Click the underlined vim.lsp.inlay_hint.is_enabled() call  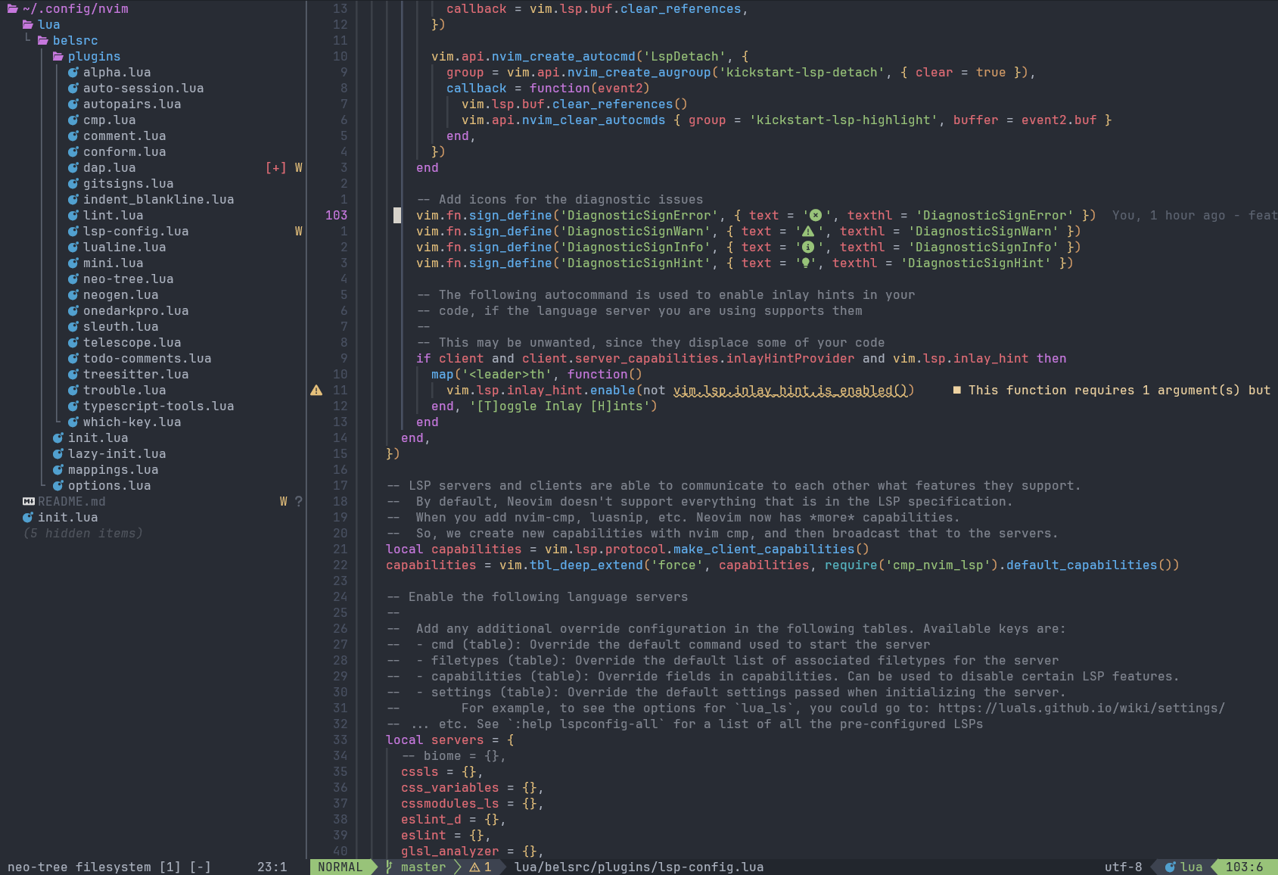(x=791, y=391)
